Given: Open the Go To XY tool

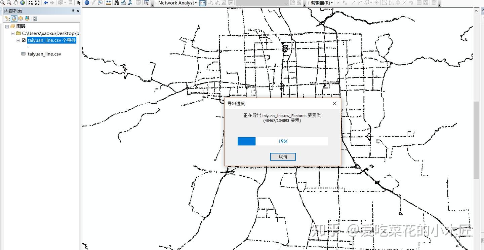Looking at the screenshot, I should pyautogui.click(x=130, y=3).
